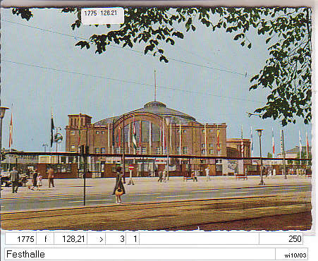Click the wide empty field in the data row
The height and width of the screenshot is (261, 318).
[x=200, y=239]
